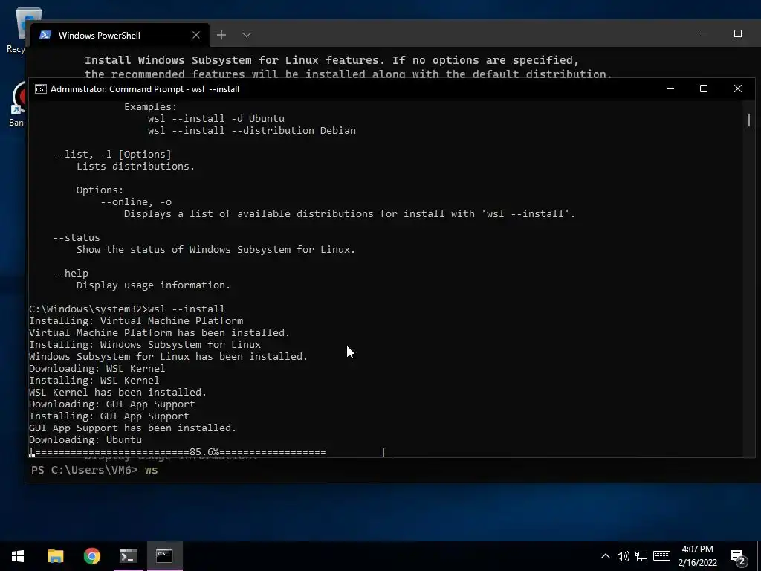
Task: Click the 'wsl --install' command text
Action: [187, 309]
